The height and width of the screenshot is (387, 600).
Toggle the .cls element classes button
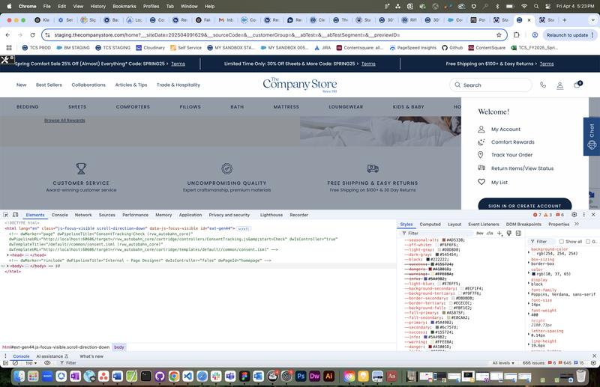point(490,233)
